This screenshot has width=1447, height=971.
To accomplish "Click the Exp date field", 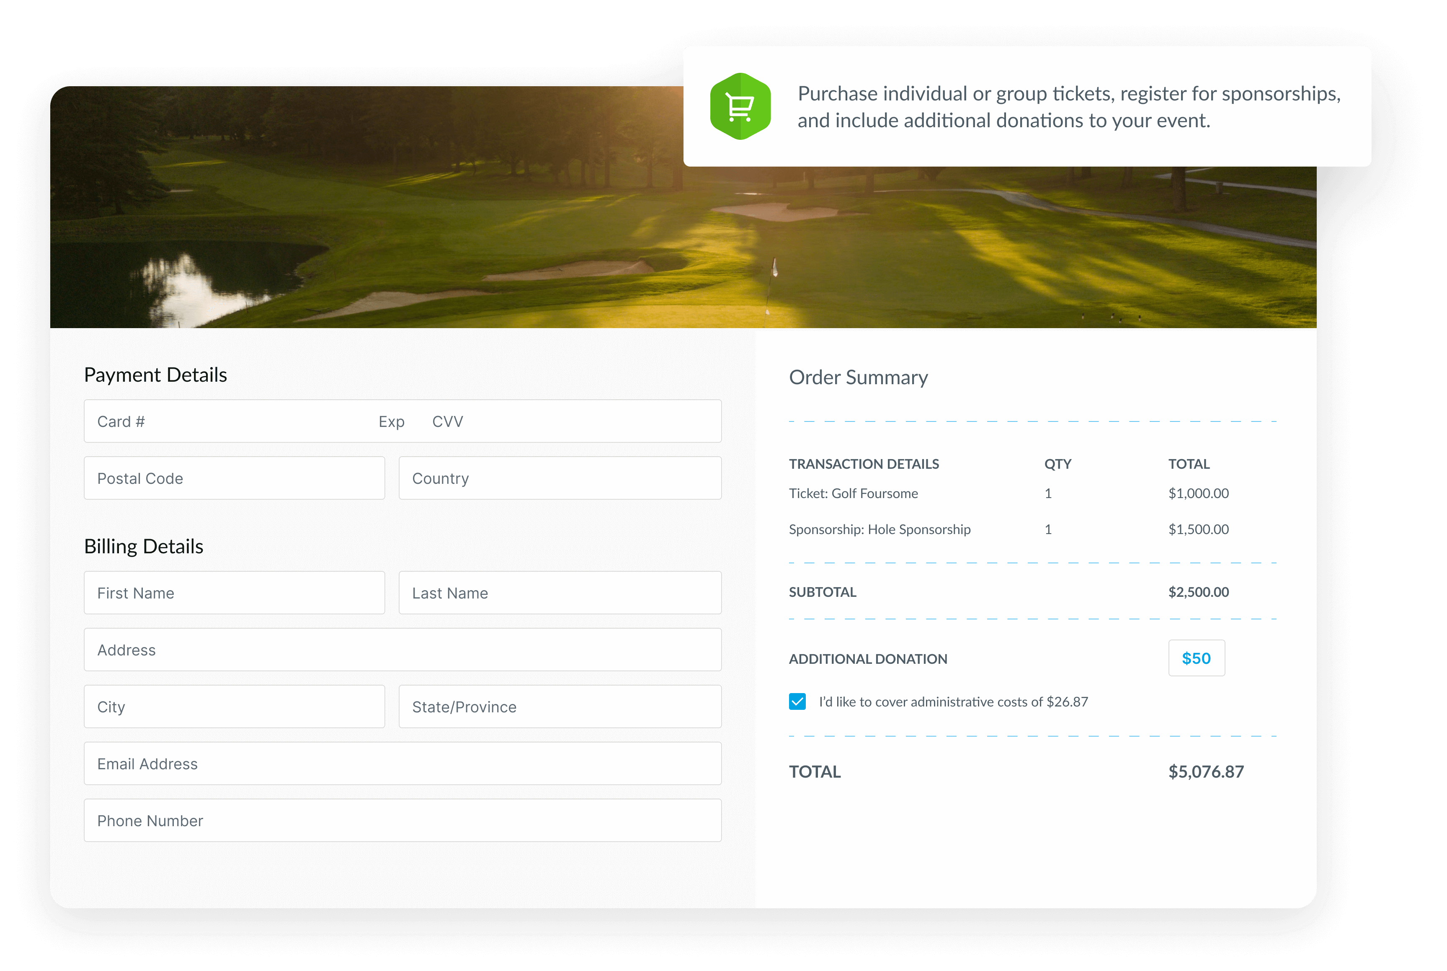I will pos(391,422).
